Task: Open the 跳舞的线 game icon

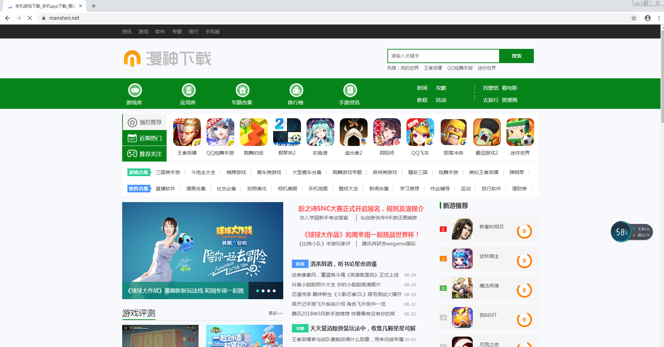Action: [x=254, y=132]
